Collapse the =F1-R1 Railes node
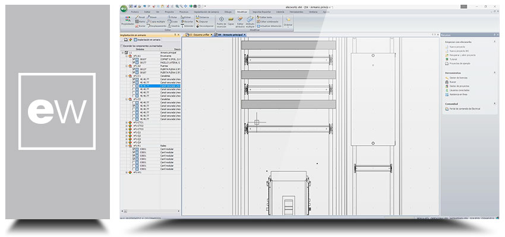The image size is (505, 237). point(127,146)
